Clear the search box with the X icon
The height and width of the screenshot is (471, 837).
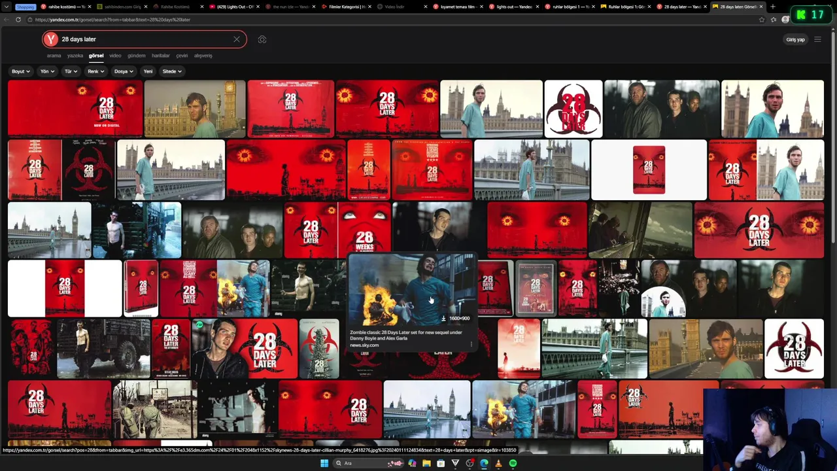(237, 39)
